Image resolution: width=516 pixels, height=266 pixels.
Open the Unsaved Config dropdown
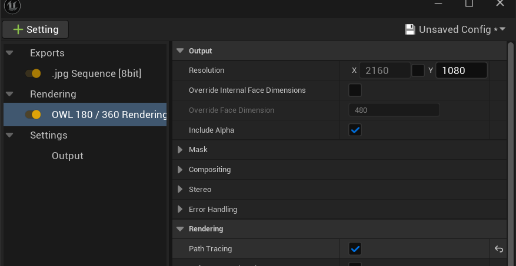pos(502,29)
